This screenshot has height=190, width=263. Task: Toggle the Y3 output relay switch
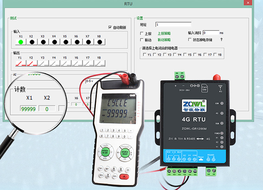point(43,63)
